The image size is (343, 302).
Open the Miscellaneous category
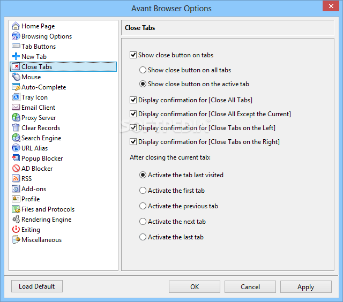pyautogui.click(x=42, y=240)
